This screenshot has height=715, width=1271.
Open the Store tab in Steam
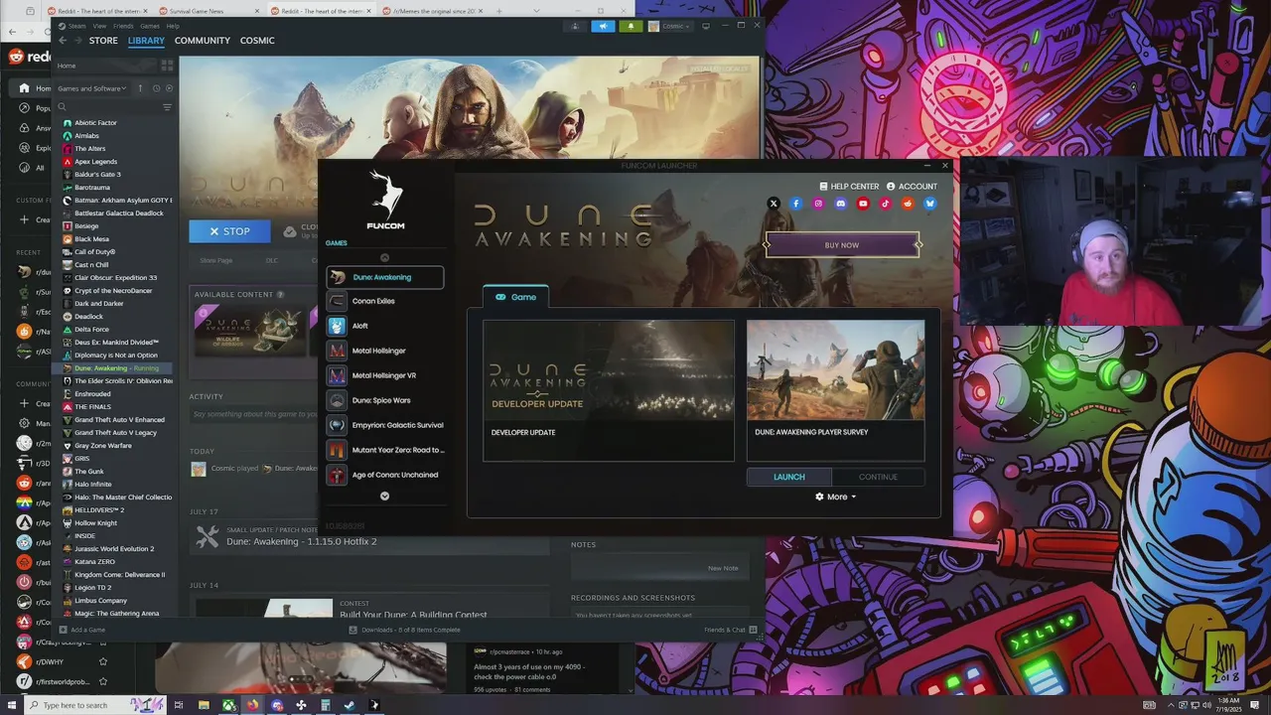click(x=103, y=41)
